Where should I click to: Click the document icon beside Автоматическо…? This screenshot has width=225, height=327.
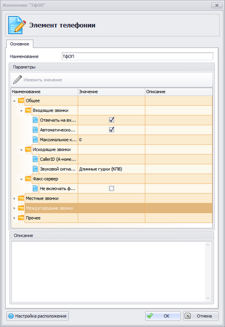(x=35, y=130)
